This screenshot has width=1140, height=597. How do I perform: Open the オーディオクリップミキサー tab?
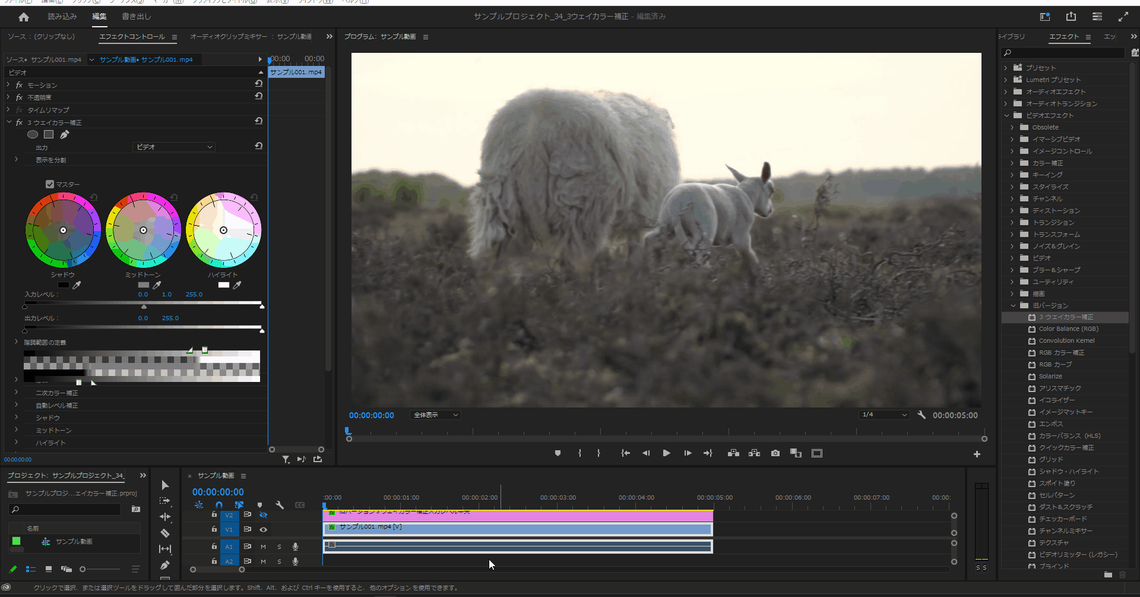[x=251, y=37]
